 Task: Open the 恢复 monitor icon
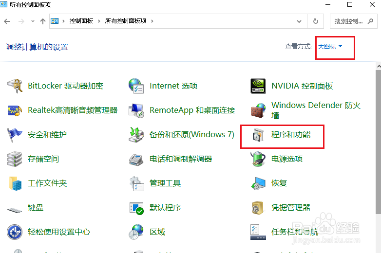pyautogui.click(x=258, y=183)
